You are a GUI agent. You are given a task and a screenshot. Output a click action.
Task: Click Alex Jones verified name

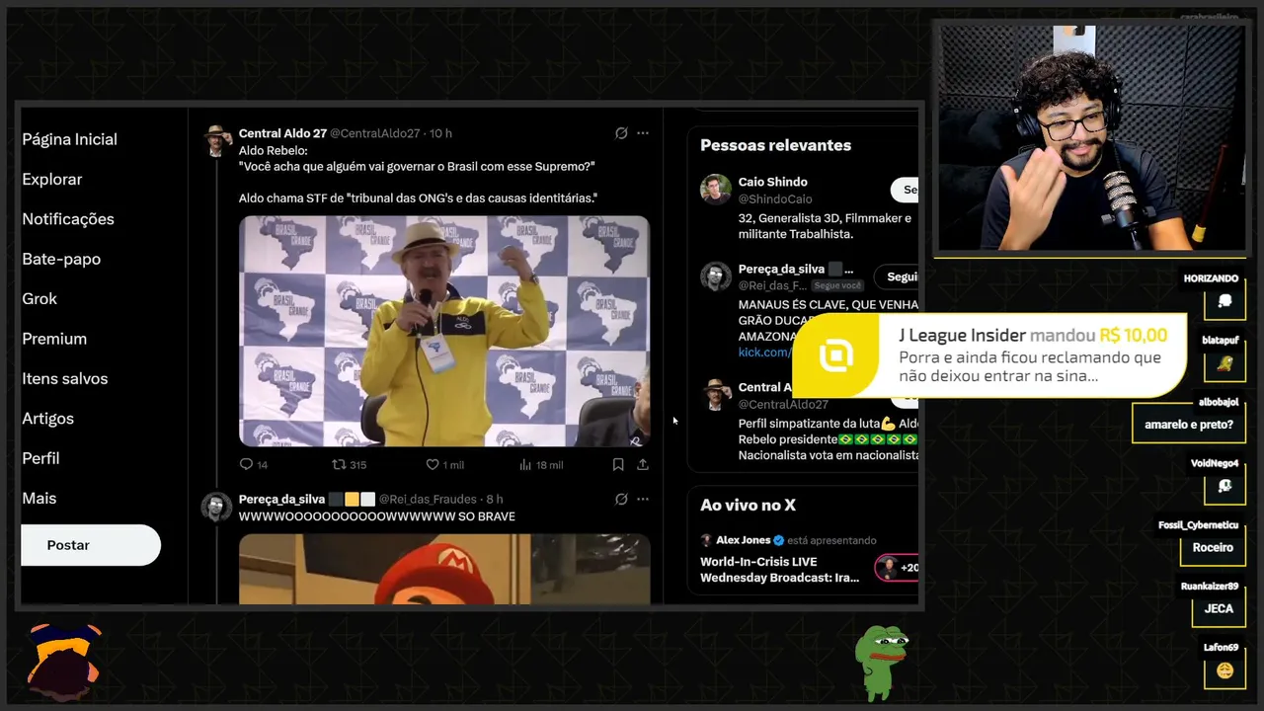click(x=744, y=540)
